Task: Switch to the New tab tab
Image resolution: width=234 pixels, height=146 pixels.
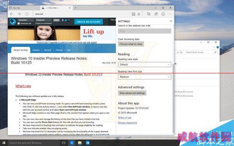Action: [24, 8]
